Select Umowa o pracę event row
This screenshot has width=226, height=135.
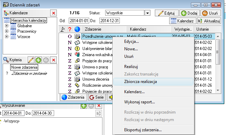[95, 67]
